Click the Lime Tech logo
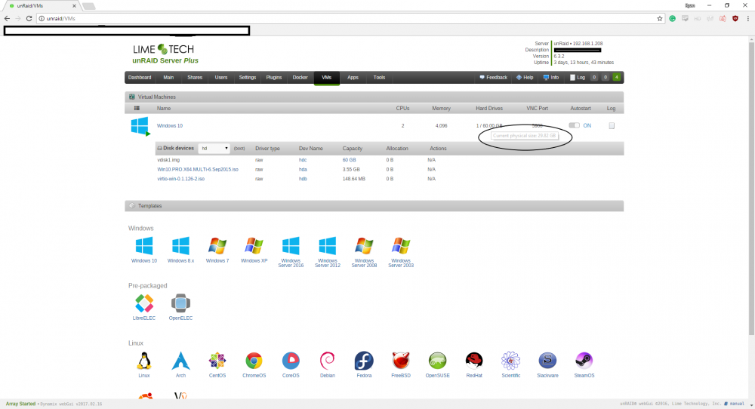755x409 pixels. tap(163, 50)
